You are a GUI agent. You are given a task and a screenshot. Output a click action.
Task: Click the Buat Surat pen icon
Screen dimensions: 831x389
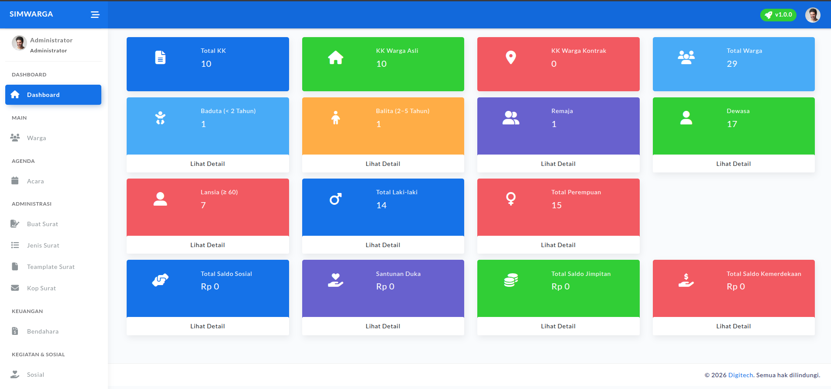click(x=15, y=224)
